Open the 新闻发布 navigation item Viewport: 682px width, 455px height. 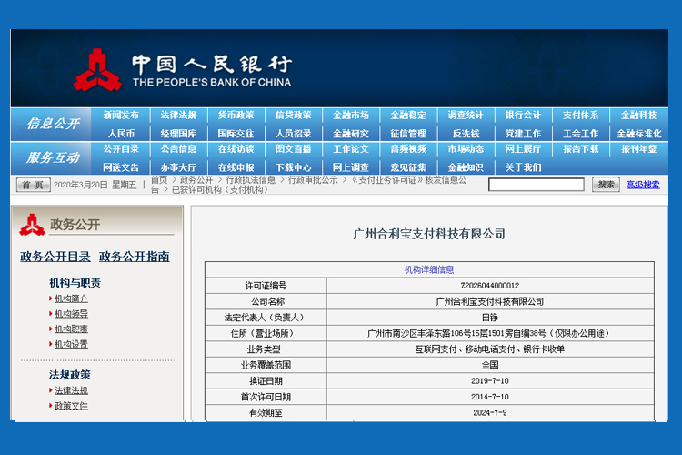click(x=121, y=116)
